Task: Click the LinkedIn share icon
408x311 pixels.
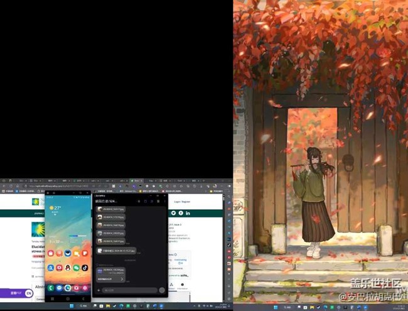Action: (188, 214)
